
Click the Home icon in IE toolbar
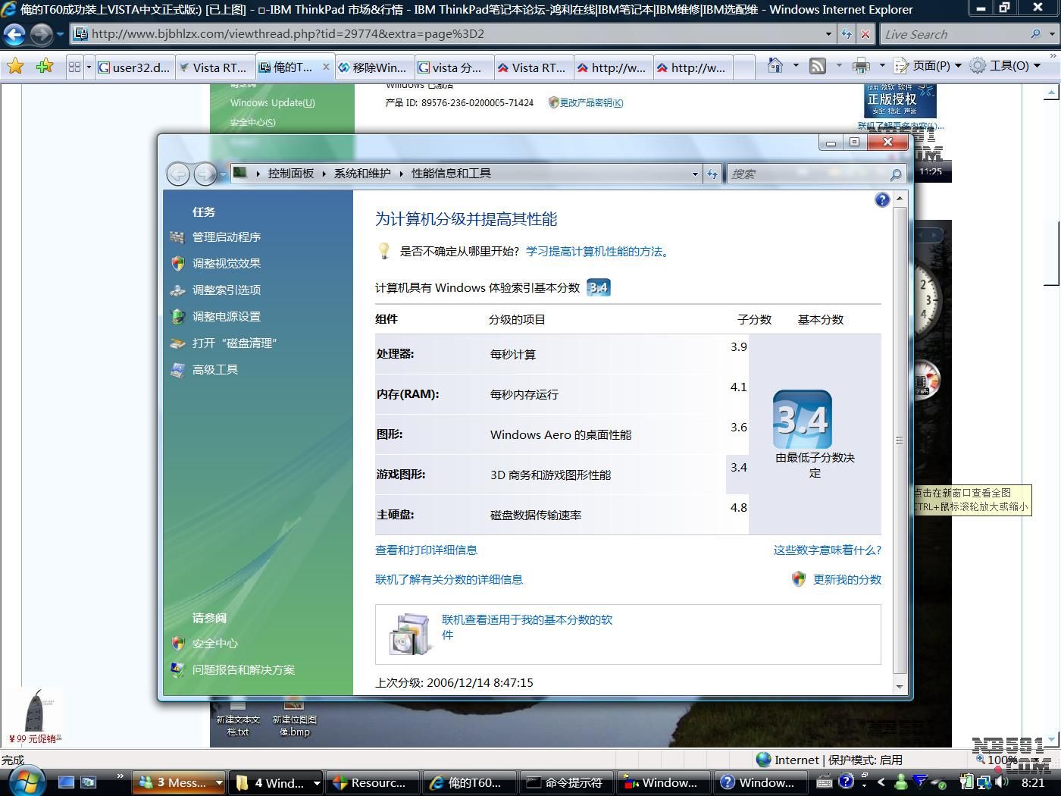coord(775,66)
